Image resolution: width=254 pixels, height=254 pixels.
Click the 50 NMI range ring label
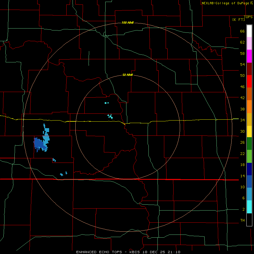coord(128,75)
